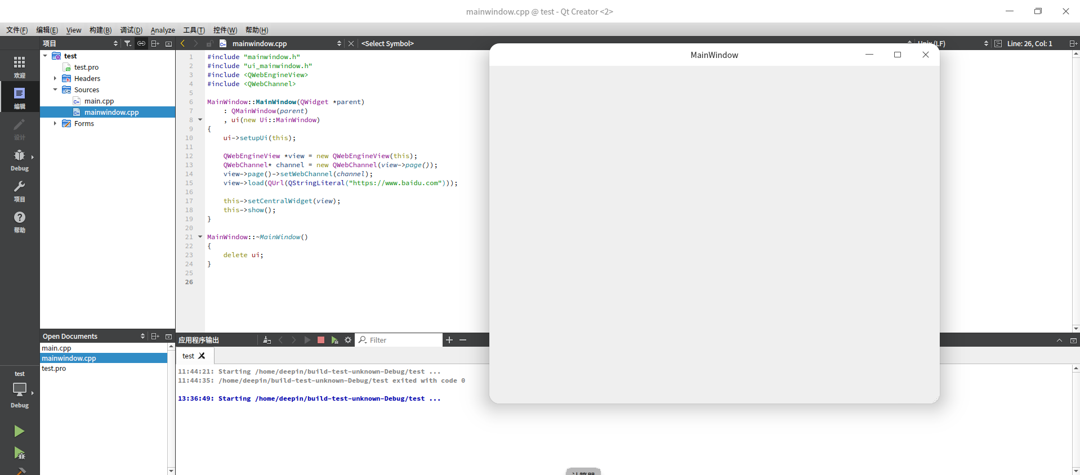
Task: Open Debug mode in the left sidebar
Action: point(19,160)
